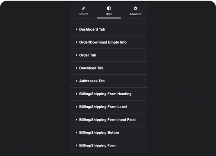Open the Style tab label

click(109, 14)
